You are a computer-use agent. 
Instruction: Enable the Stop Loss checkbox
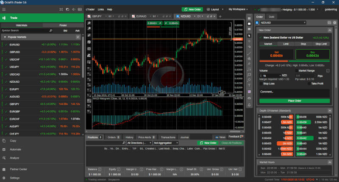pos(260,84)
